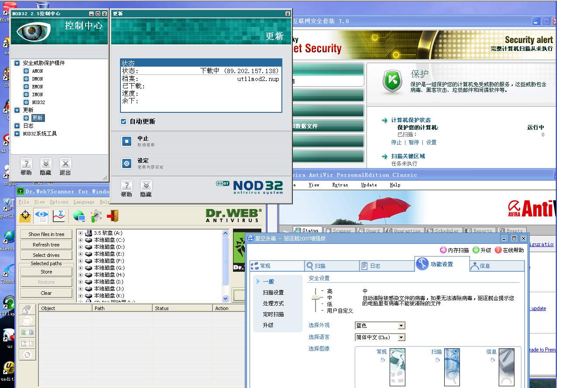Click 扫描关键区域 link in Kaspersky
The height and width of the screenshot is (388, 562).
point(408,156)
